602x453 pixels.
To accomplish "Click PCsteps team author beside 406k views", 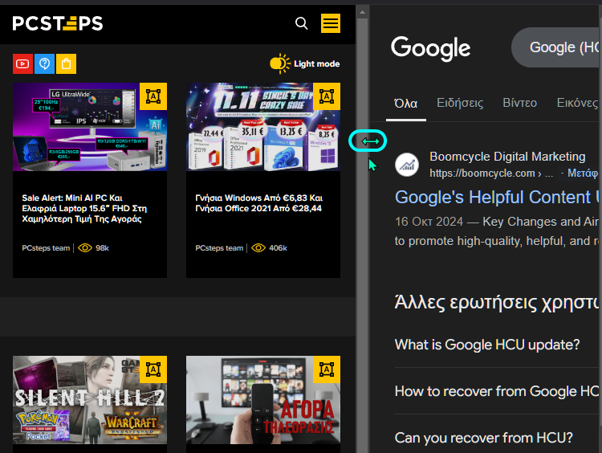I will pyautogui.click(x=219, y=248).
